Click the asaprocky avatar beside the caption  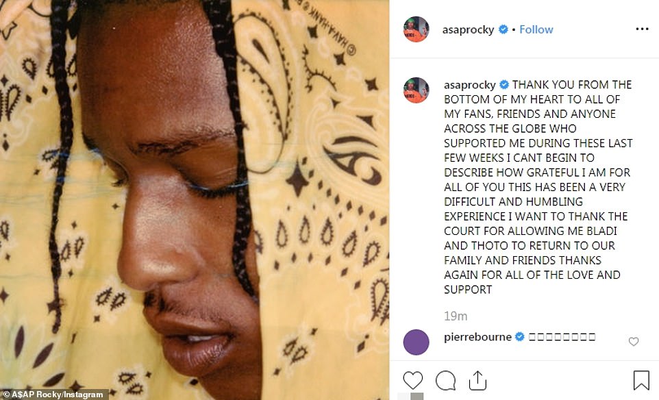416,90
